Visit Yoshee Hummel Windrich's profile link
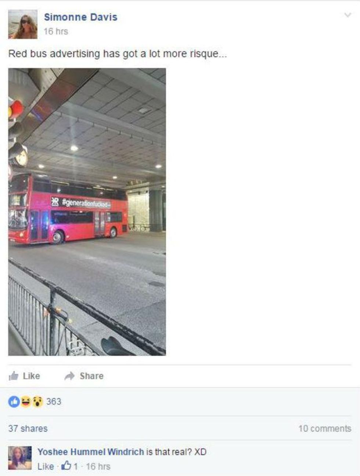The image size is (360, 476). 91,452
